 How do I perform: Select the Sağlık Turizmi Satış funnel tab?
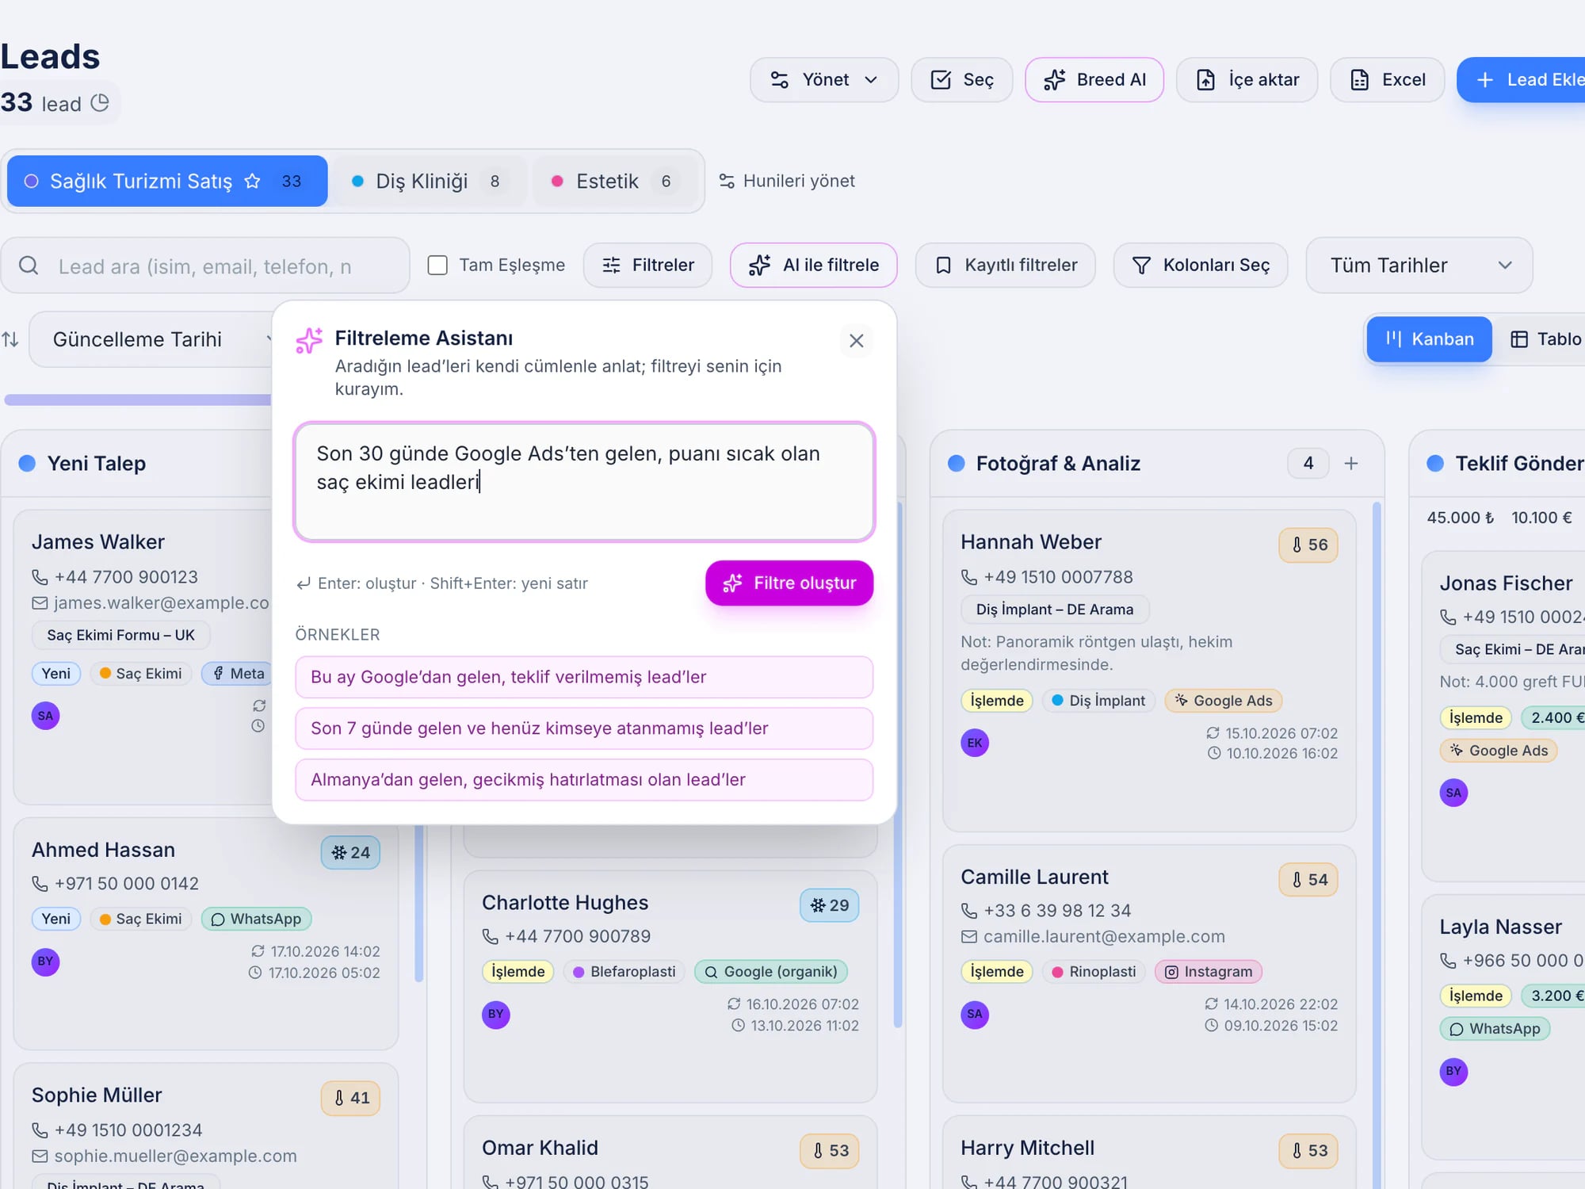167,182
